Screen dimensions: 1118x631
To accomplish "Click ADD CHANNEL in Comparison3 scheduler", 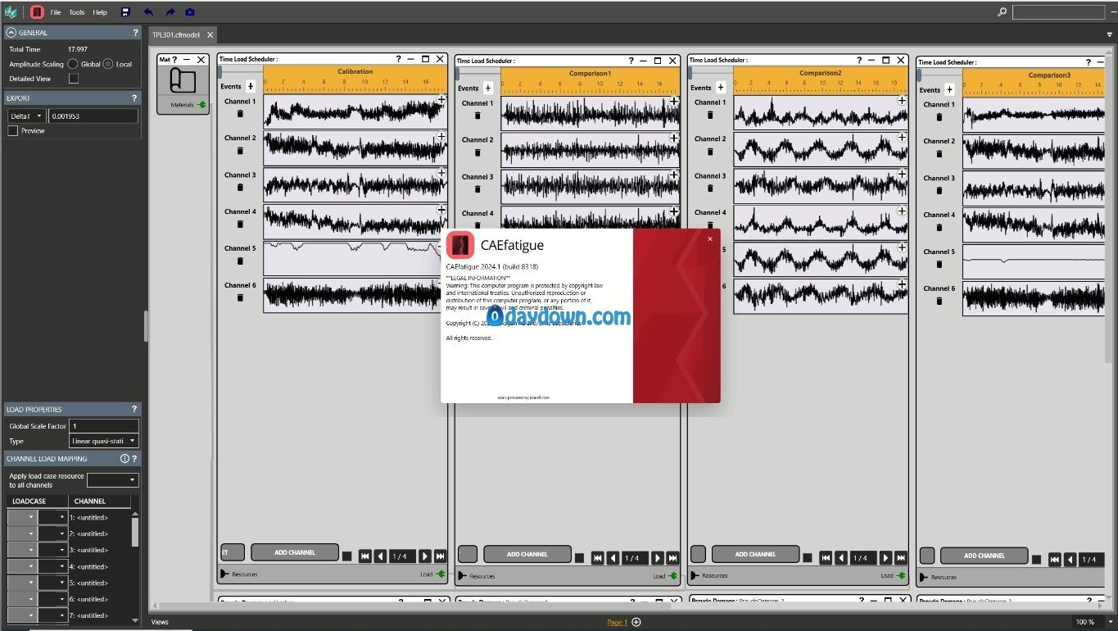I will [x=984, y=556].
